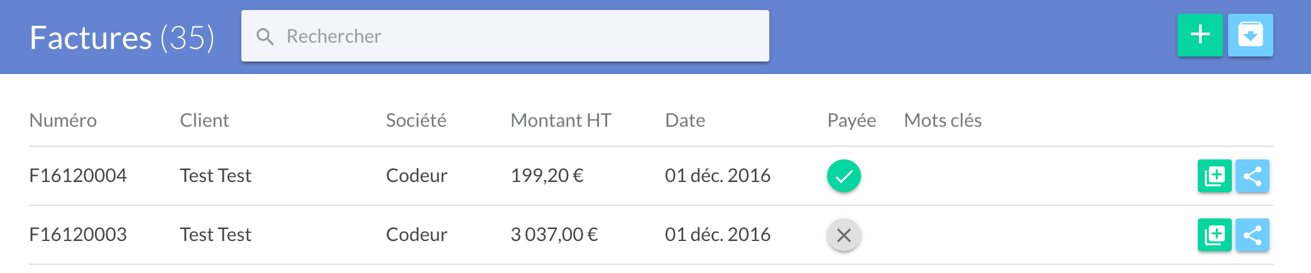Open the archive download icon button
This screenshot has height=273, width=1311.
click(1250, 35)
